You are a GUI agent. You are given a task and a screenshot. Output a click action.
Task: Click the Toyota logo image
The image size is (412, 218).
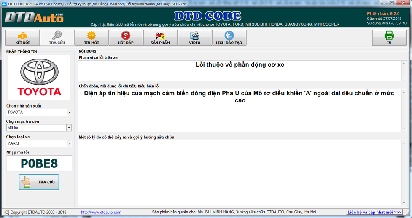[x=39, y=77]
